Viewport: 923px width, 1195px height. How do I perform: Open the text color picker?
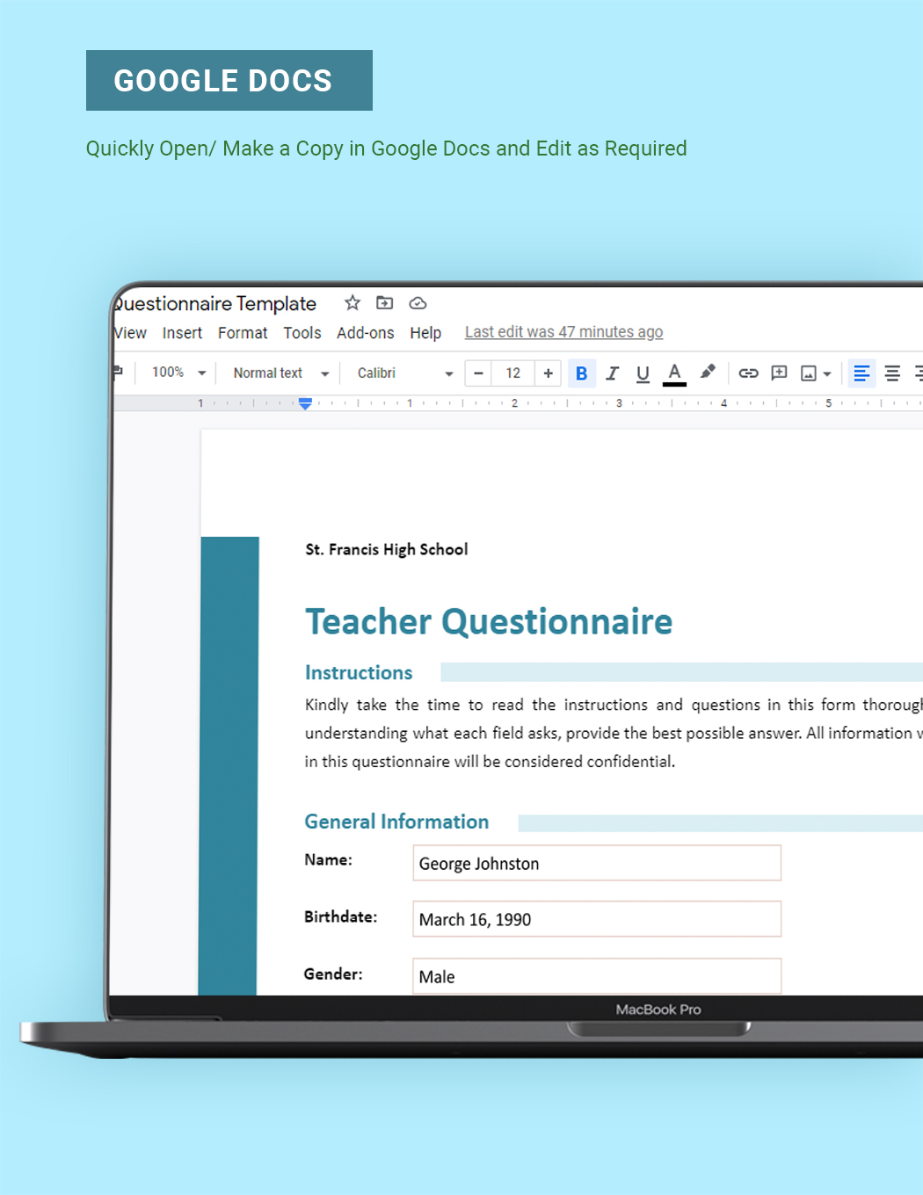(674, 373)
